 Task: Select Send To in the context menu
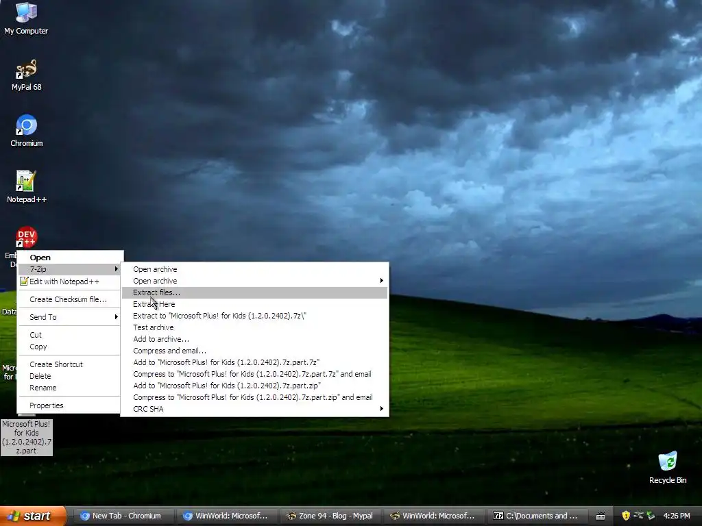pyautogui.click(x=70, y=316)
